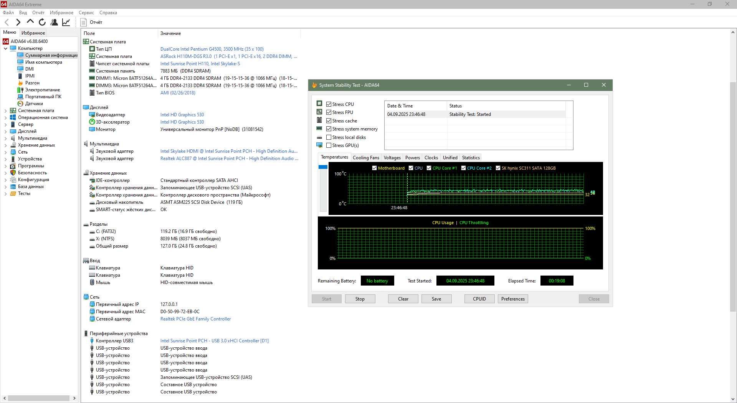Expand Системная плата tree node
The image size is (737, 403).
coord(5,111)
